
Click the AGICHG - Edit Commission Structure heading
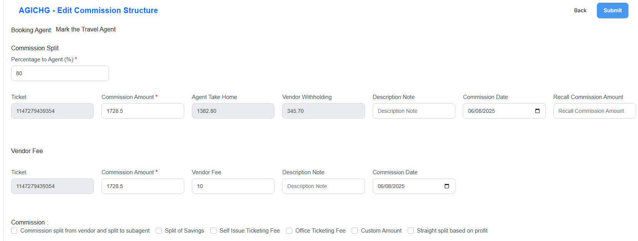[88, 10]
